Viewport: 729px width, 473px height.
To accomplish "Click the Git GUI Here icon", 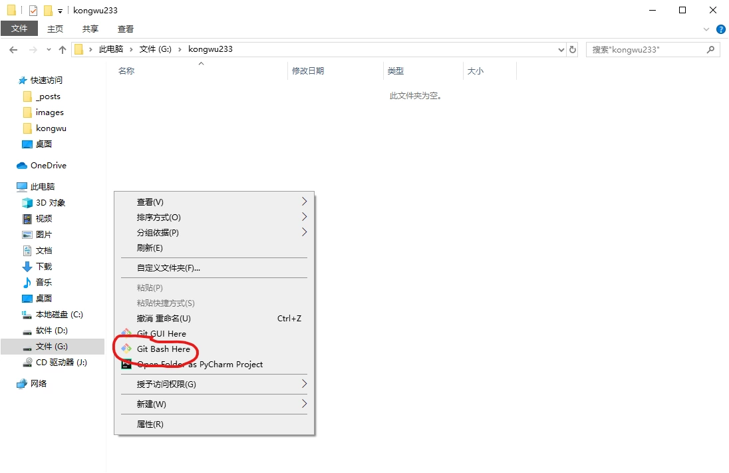I will (126, 333).
